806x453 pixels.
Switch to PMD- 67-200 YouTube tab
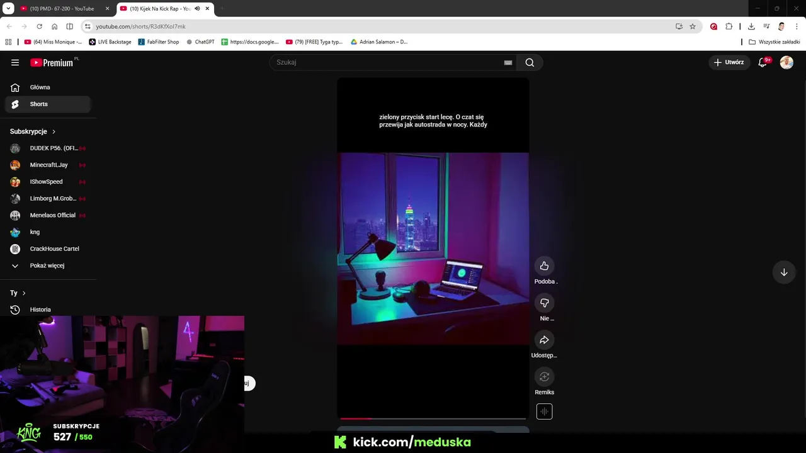click(x=62, y=9)
